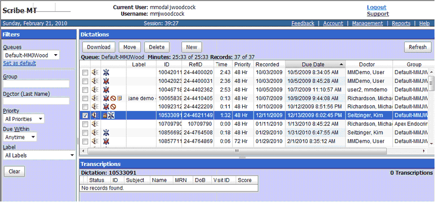Click the Doctor (Last Name) input field
This screenshot has width=435, height=202.
(x=36, y=101)
